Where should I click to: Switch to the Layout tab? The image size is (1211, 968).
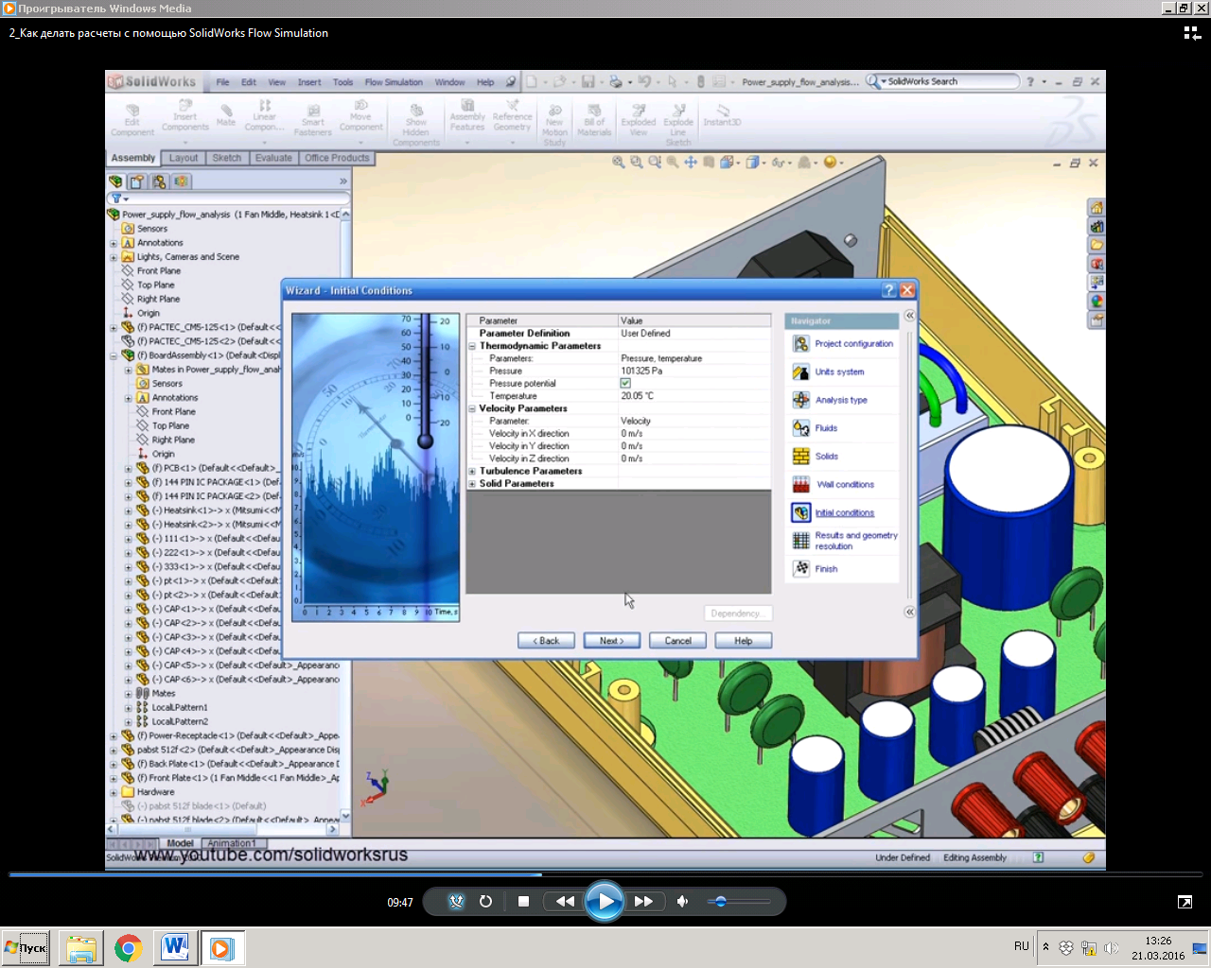pyautogui.click(x=184, y=158)
